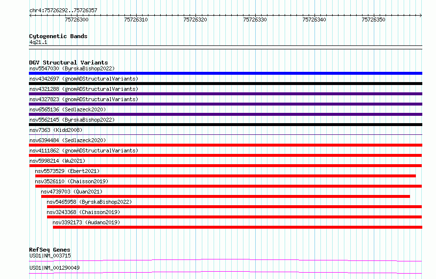
Task: Select nsv3392173 (Audano2019) label
Action: [x=86, y=222]
